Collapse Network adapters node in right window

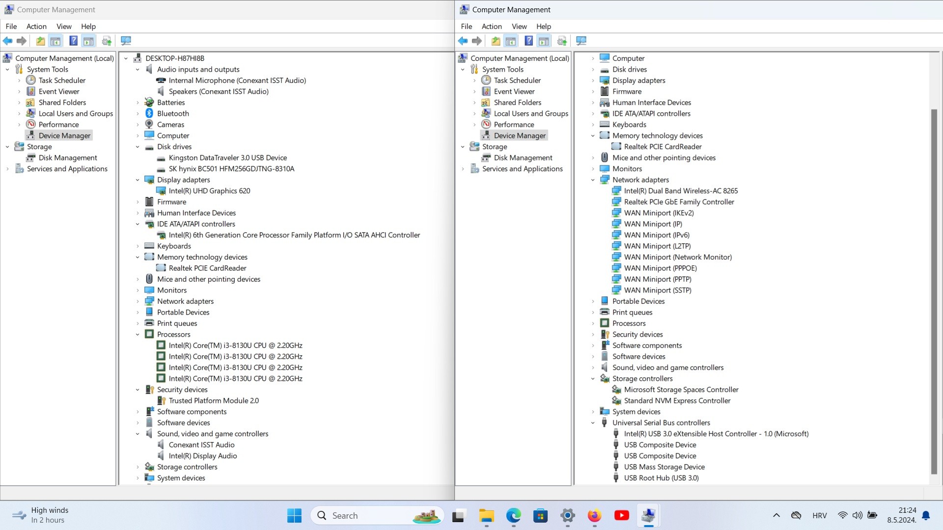pyautogui.click(x=593, y=180)
